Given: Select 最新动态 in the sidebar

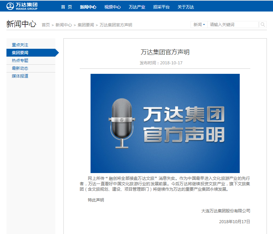Looking at the screenshot, I should [20, 68].
